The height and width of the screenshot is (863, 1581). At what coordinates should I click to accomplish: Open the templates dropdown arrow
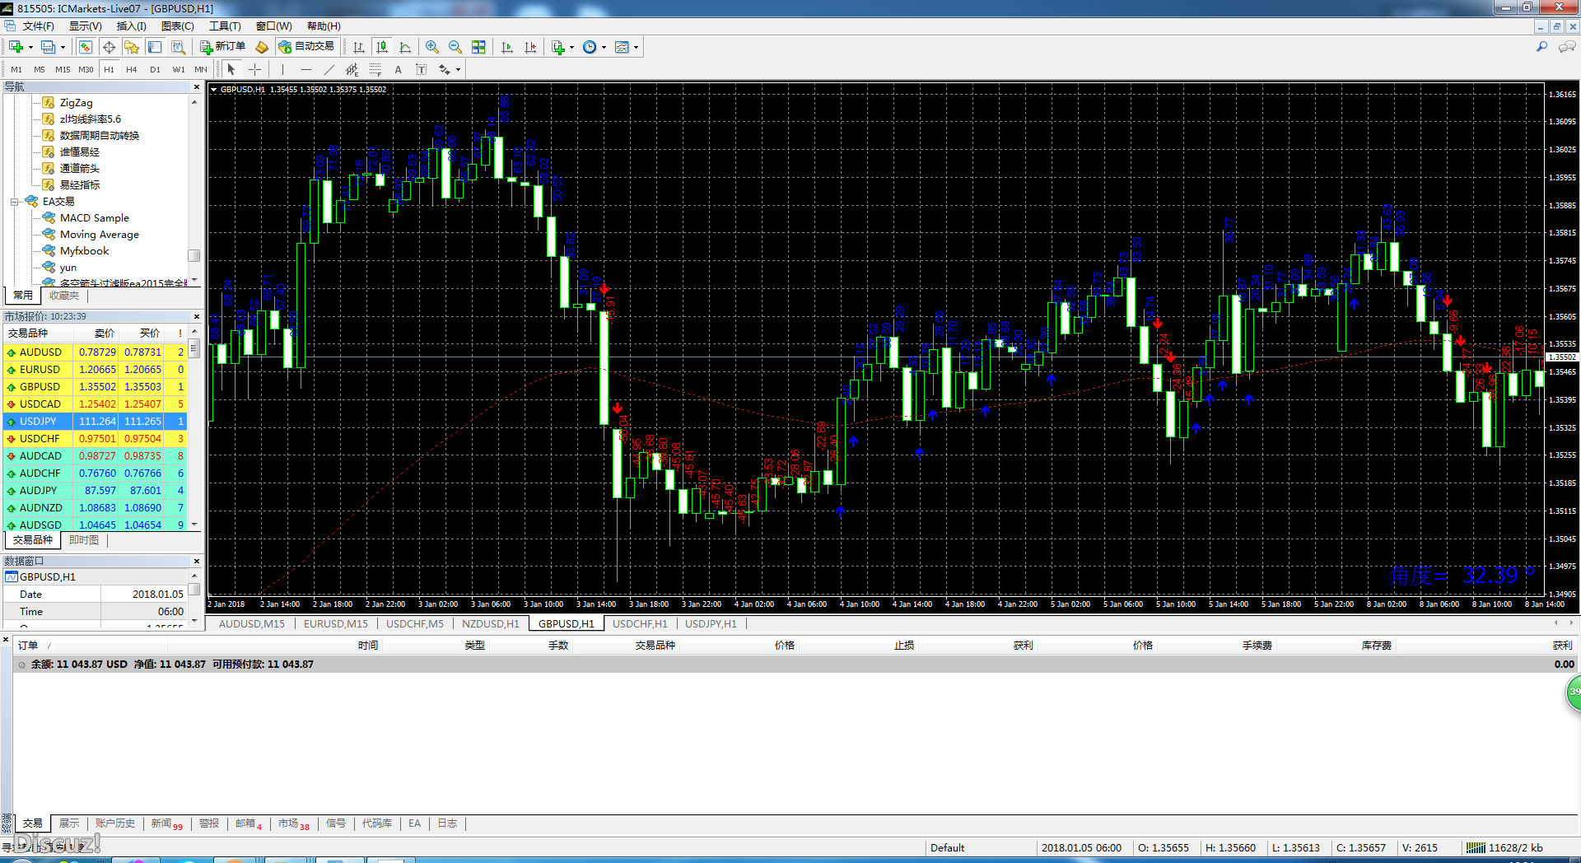point(636,47)
